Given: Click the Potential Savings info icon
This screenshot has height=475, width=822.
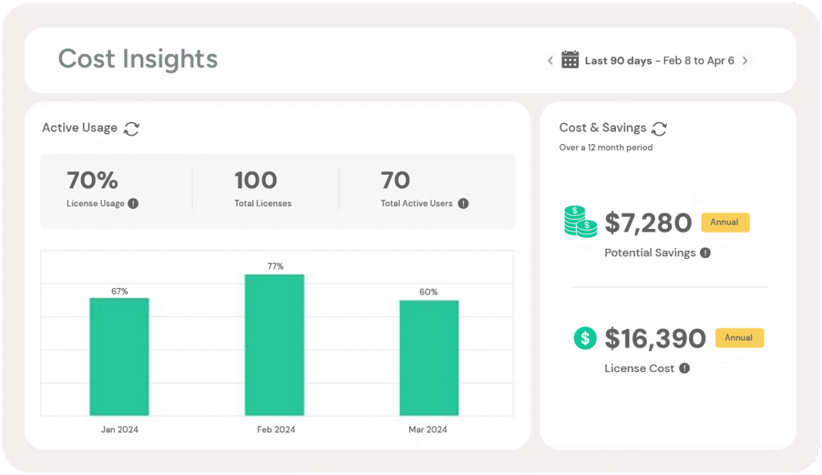Looking at the screenshot, I should [x=706, y=253].
